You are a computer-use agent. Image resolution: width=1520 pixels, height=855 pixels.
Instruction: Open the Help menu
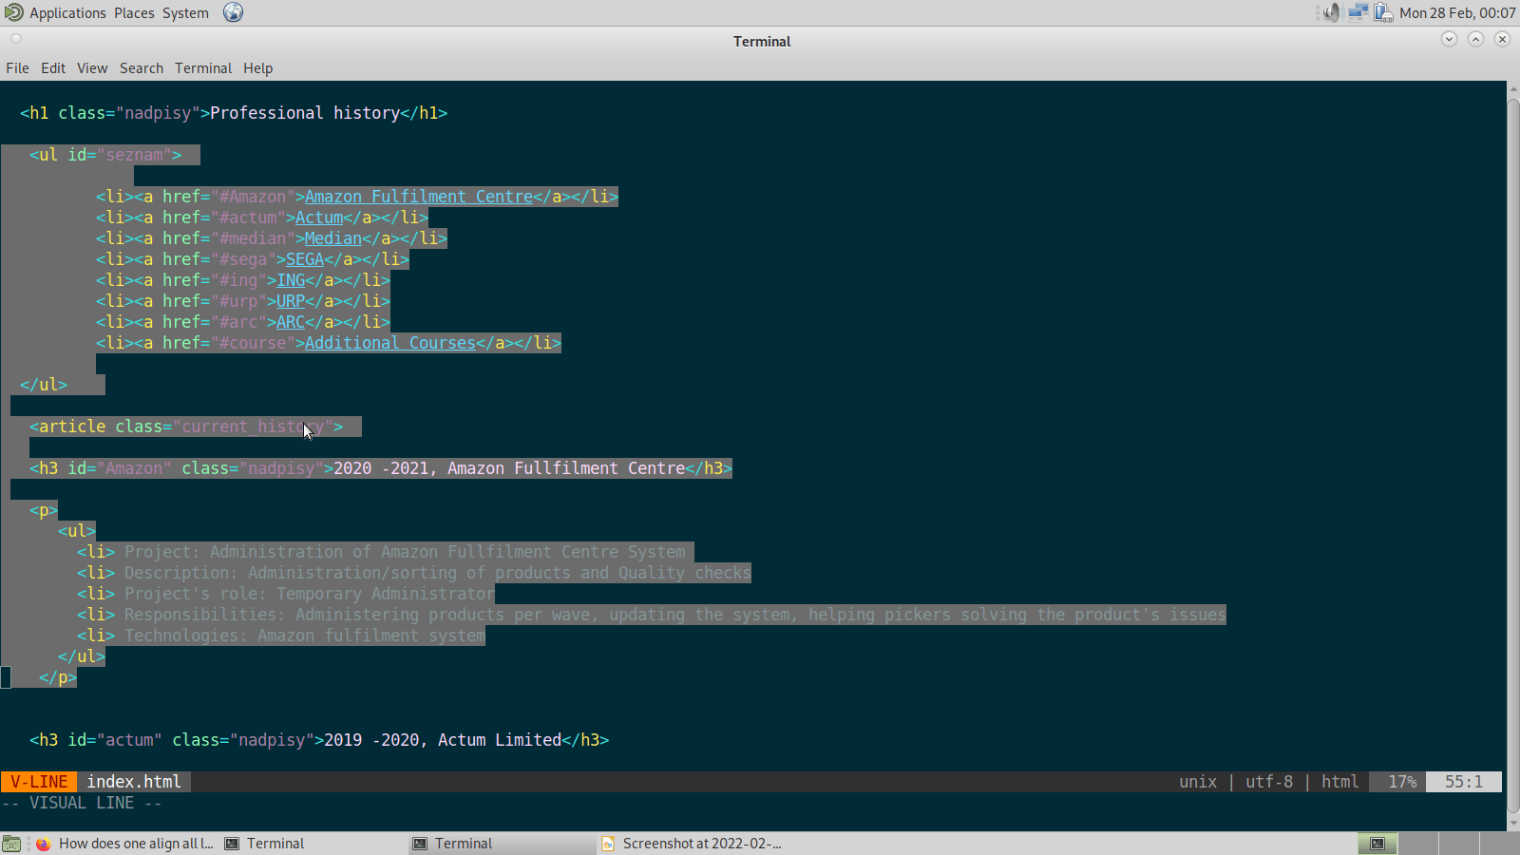(x=257, y=67)
